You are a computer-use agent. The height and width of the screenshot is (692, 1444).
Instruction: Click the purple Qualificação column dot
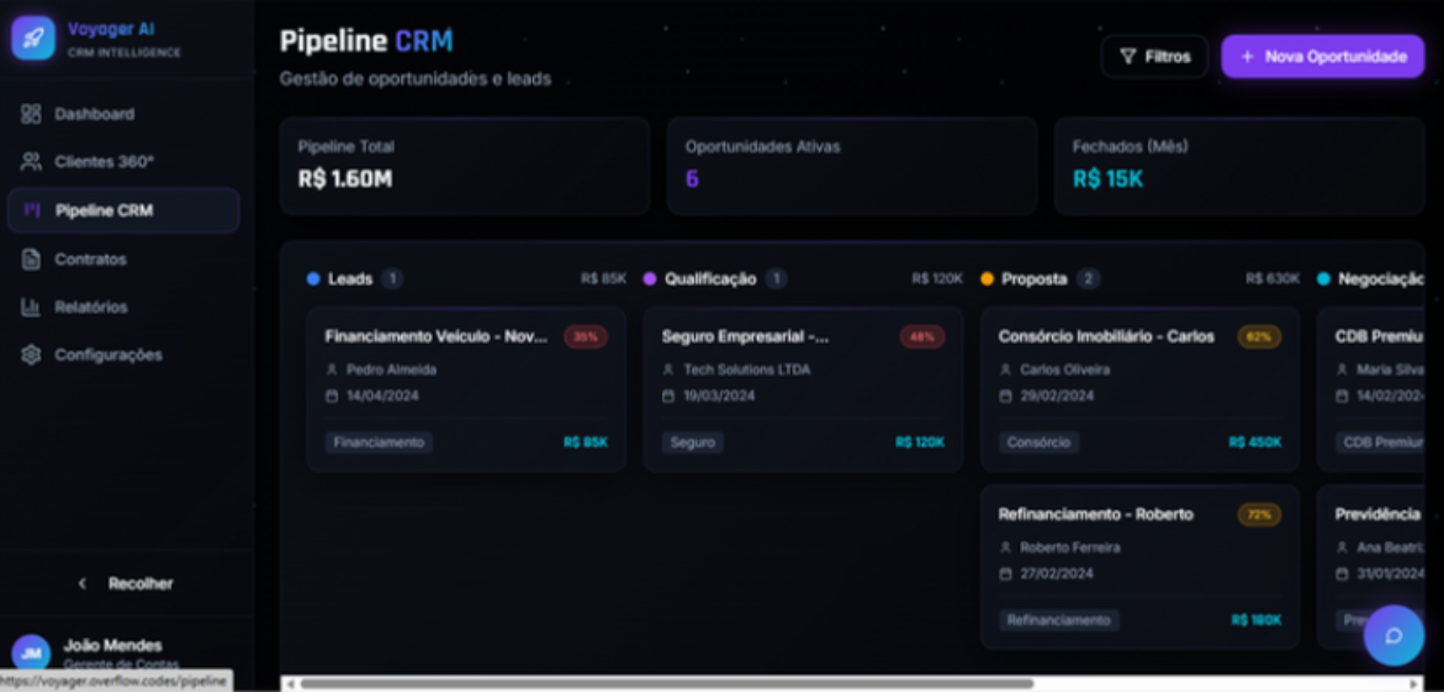pyautogui.click(x=650, y=279)
